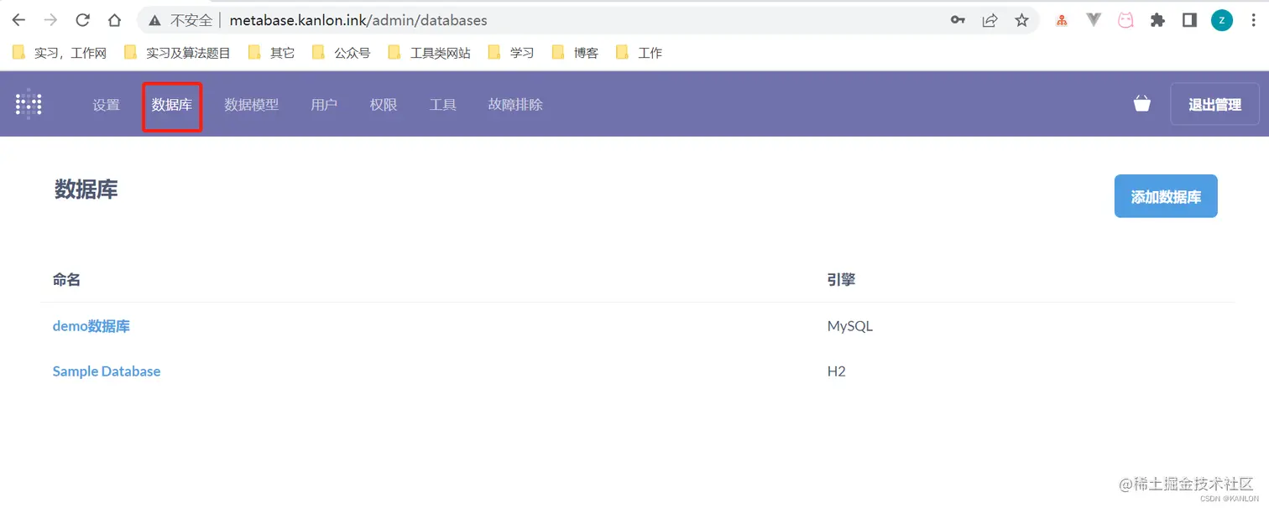Open the teal Z profile avatar
This screenshot has height=508, width=1269.
(x=1222, y=20)
